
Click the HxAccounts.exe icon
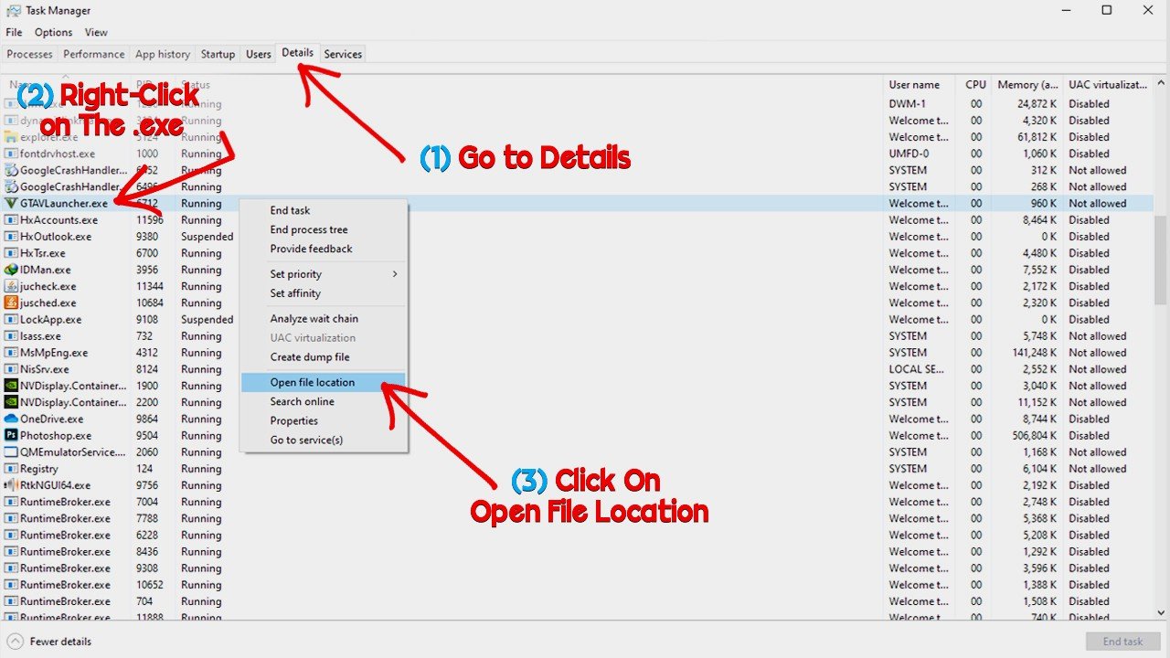(12, 220)
